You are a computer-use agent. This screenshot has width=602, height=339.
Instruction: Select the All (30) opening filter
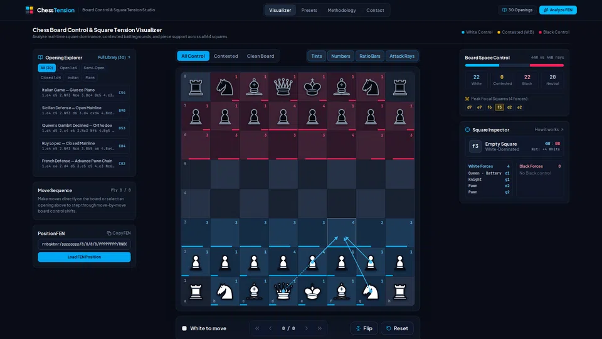tap(47, 68)
